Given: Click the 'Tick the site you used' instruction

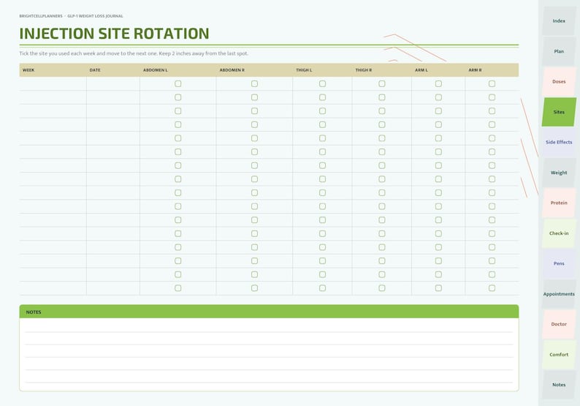Looking at the screenshot, I should point(134,53).
